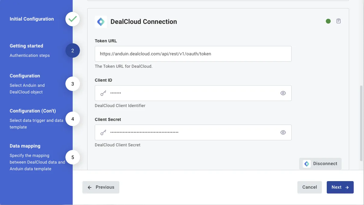Image resolution: width=364 pixels, height=205 pixels.
Task: Click the vertical scrollbar thumb
Action: [362, 123]
